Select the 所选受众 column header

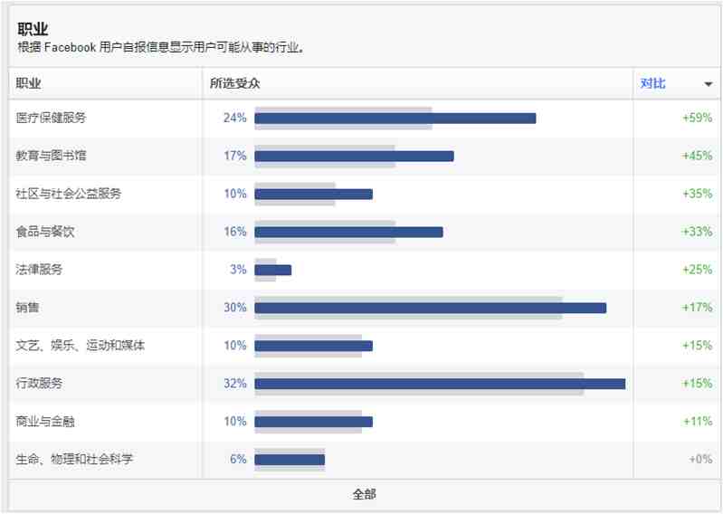[234, 83]
